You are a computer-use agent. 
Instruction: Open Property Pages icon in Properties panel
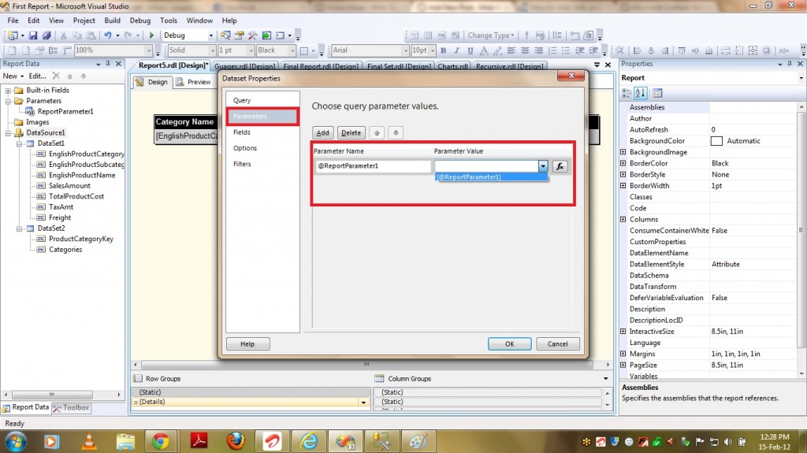coord(657,93)
